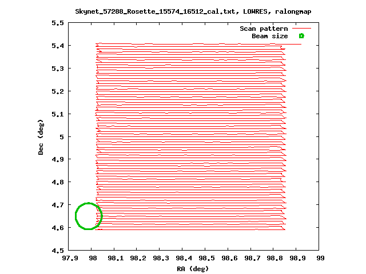The width and height of the screenshot is (366, 274).
Task: Select the 'Beam size' legend label
Action: (x=269, y=36)
